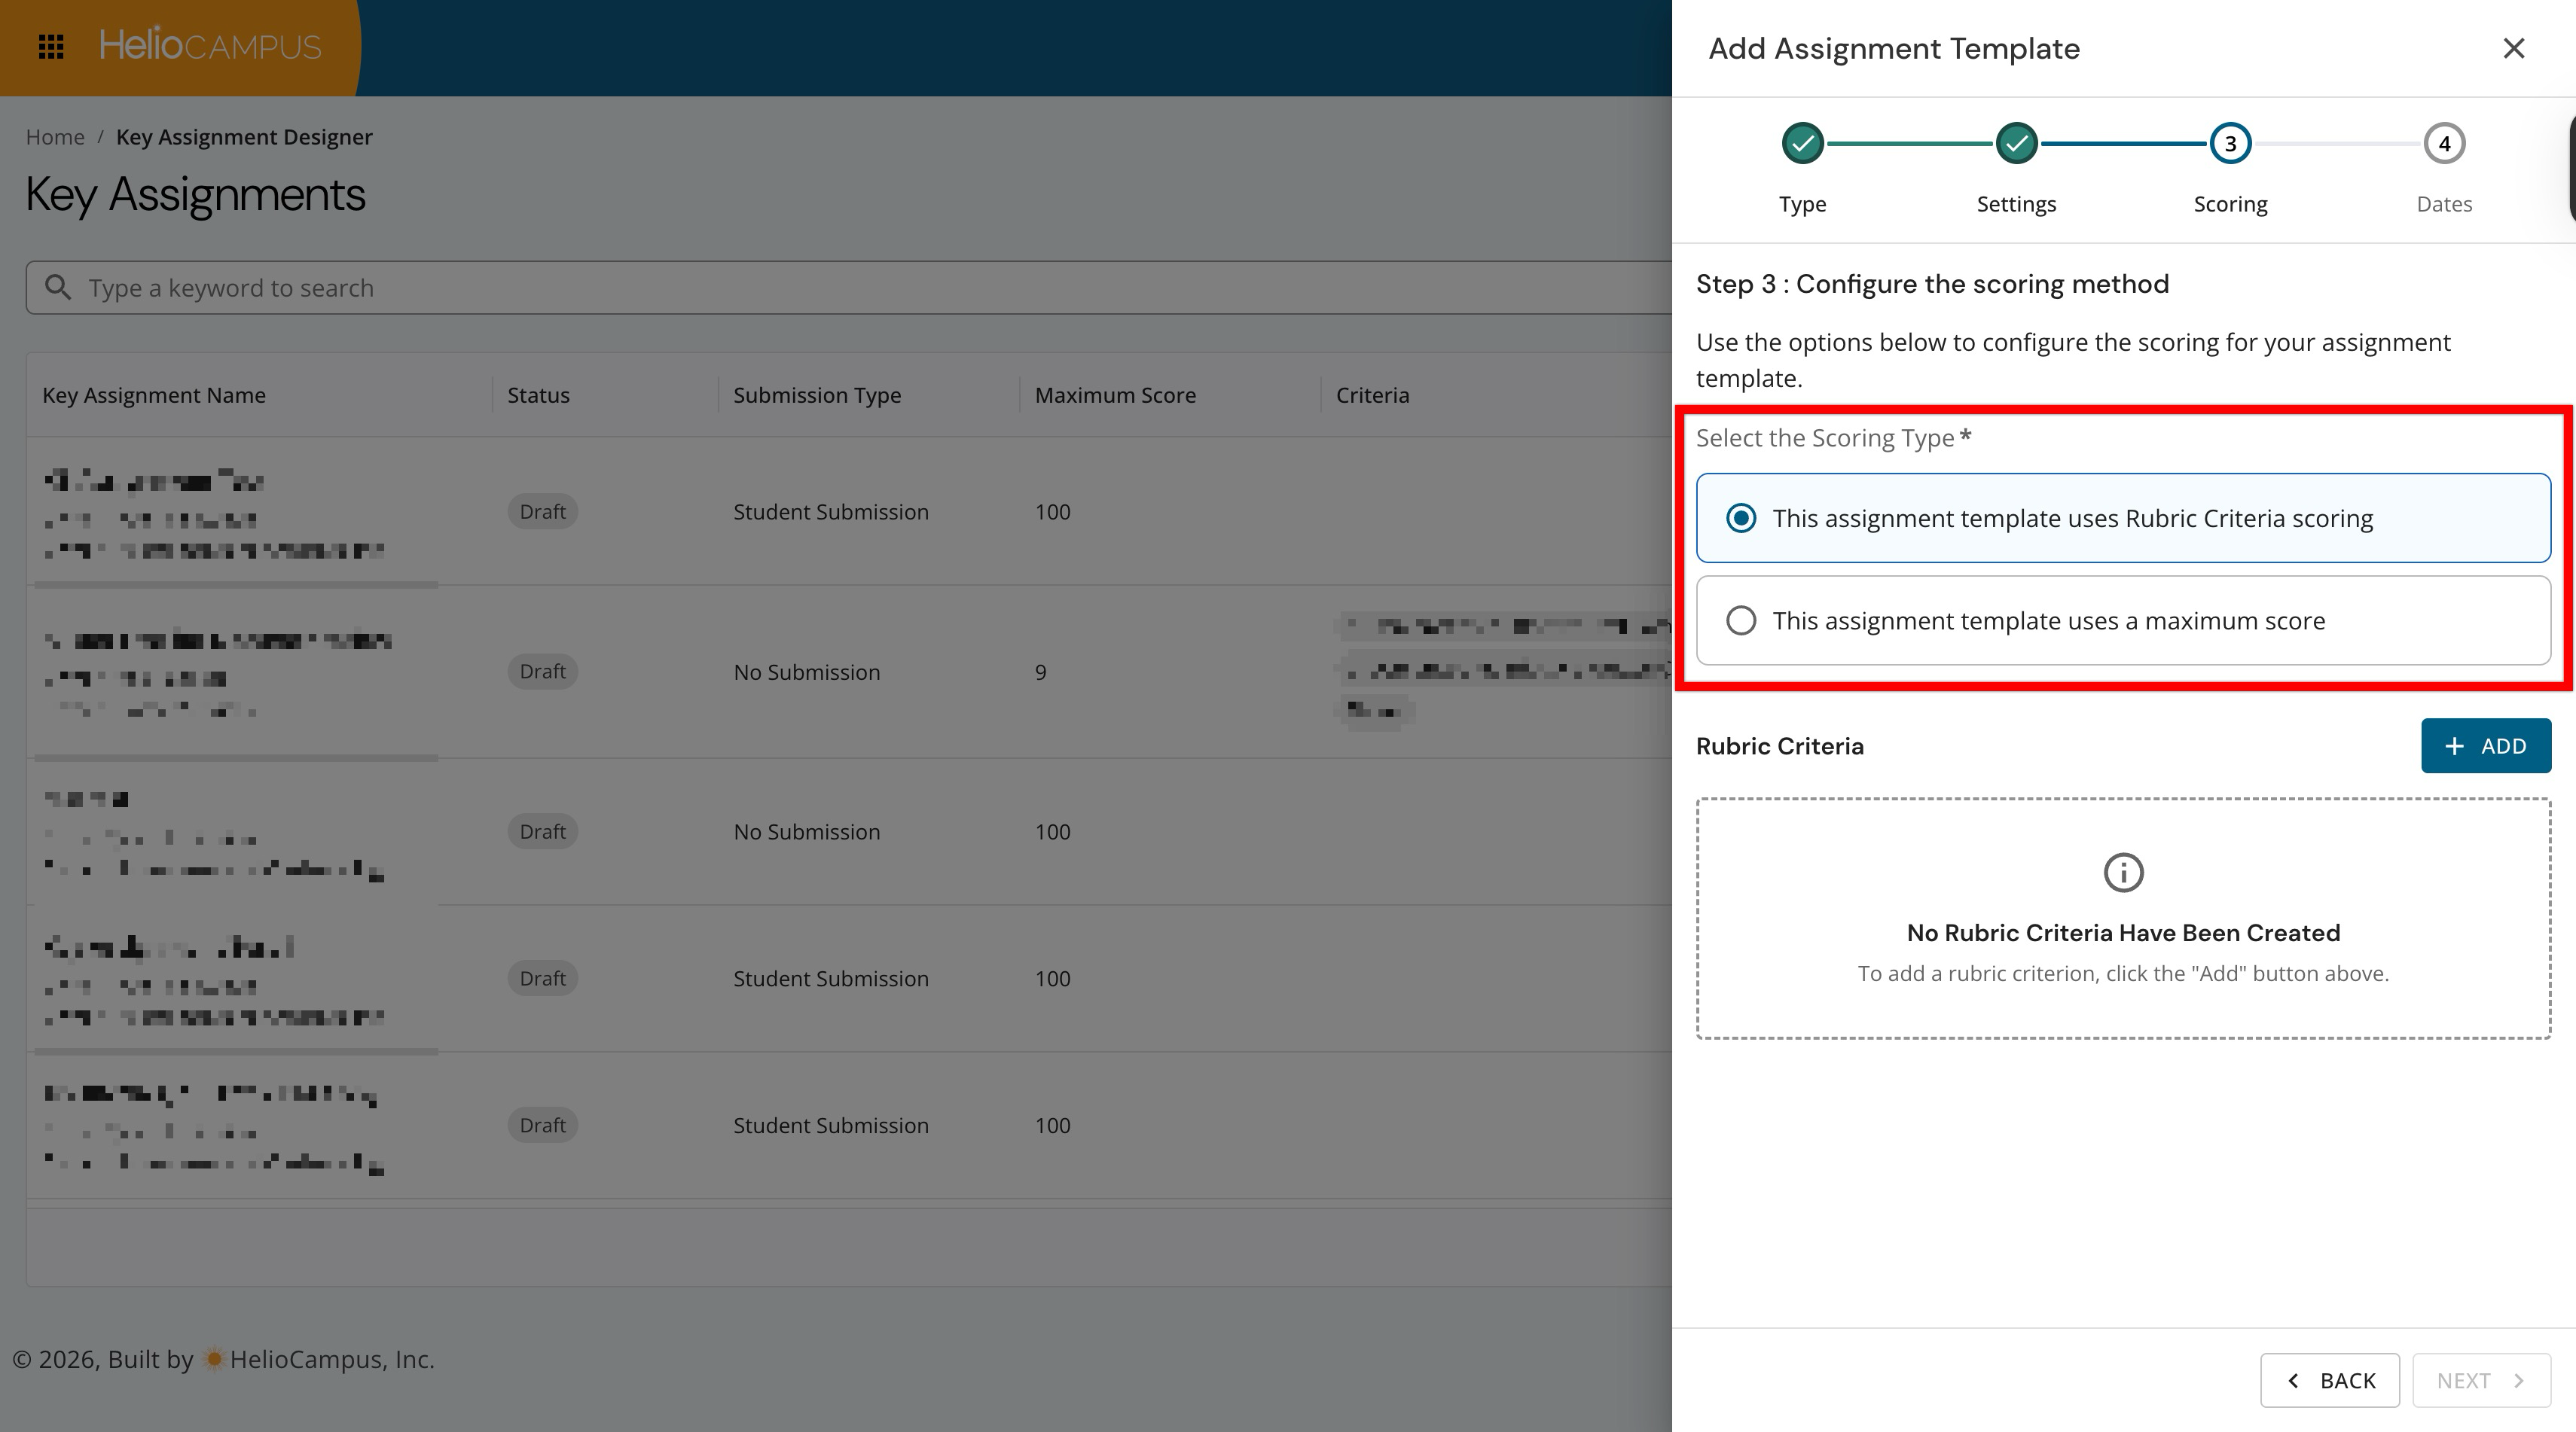This screenshot has height=1432, width=2576.
Task: Add a new rubric criterion
Action: click(2485, 745)
